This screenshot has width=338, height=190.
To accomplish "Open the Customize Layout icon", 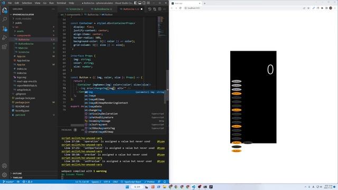I will click(148, 3).
